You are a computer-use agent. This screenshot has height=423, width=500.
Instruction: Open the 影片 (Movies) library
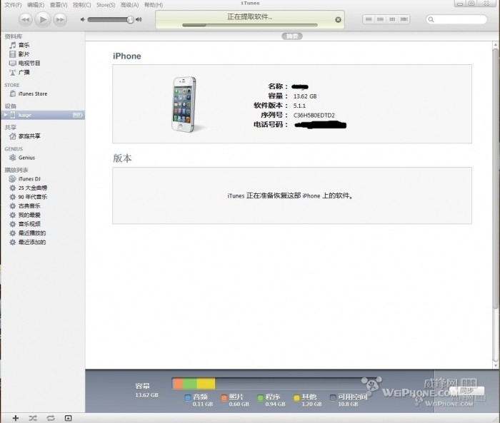pyautogui.click(x=24, y=54)
